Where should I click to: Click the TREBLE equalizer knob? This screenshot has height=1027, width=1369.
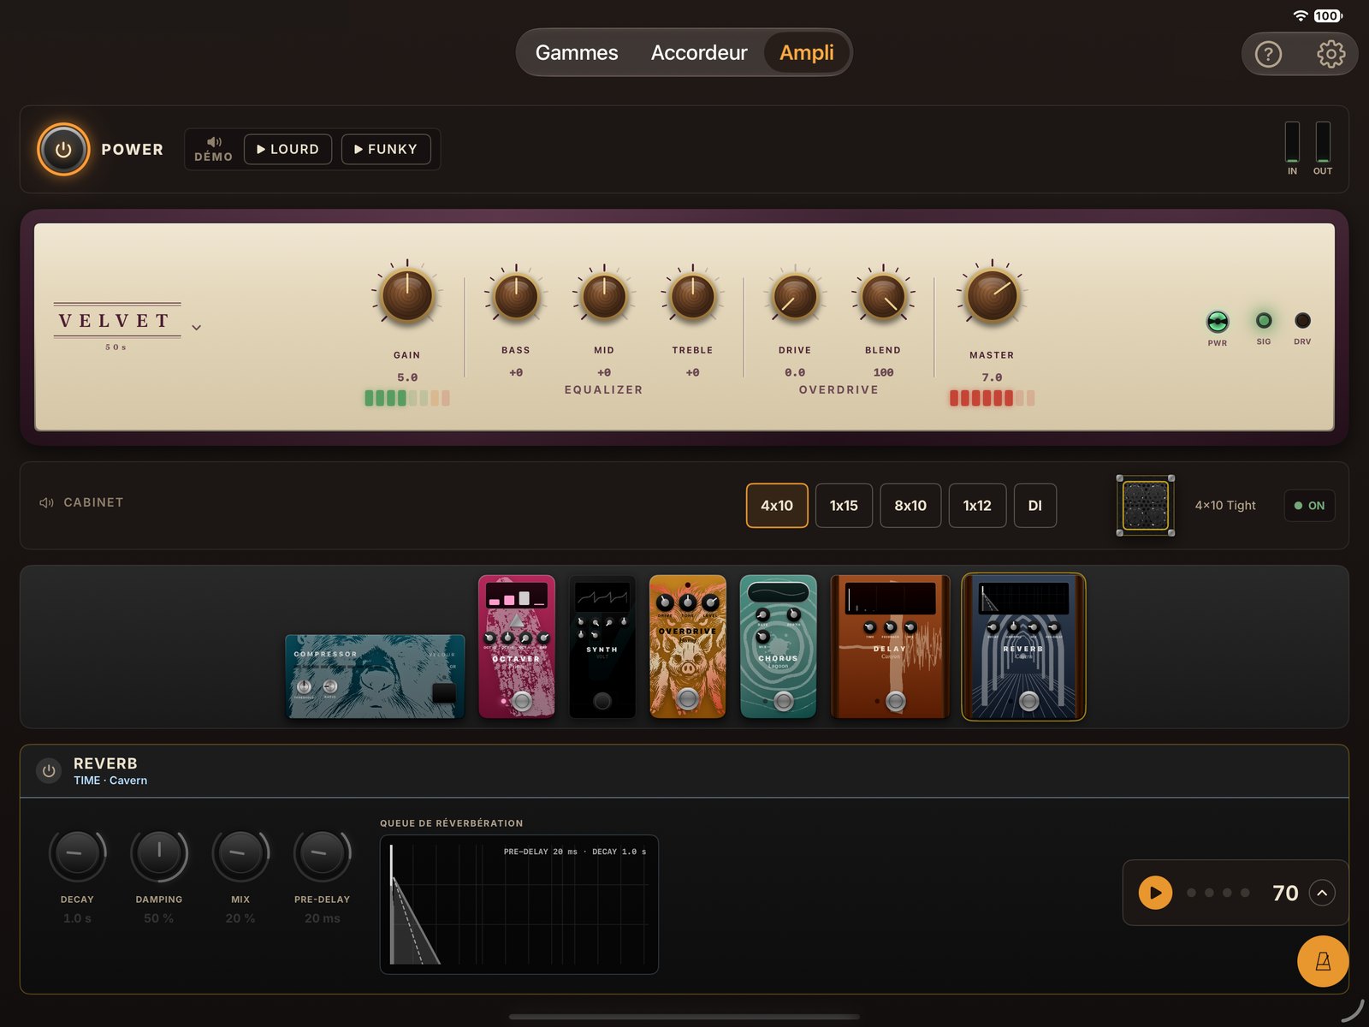(x=692, y=296)
